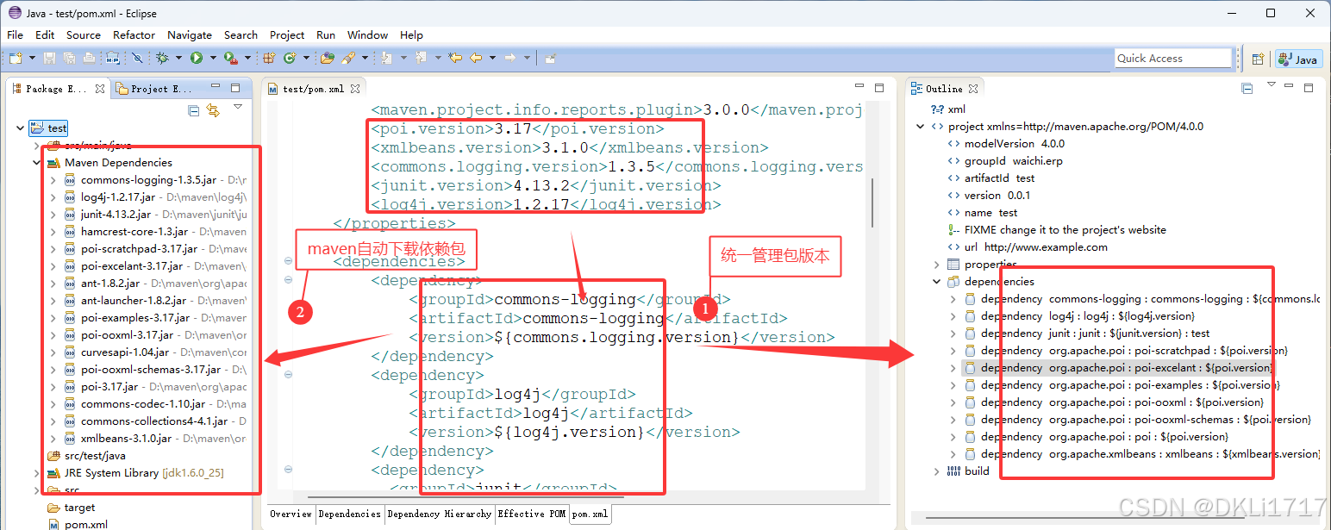Maximize the Outline view
Image resolution: width=1331 pixels, height=530 pixels.
1309,87
